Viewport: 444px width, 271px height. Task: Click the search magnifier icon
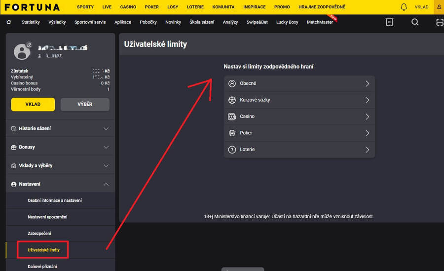pyautogui.click(x=415, y=22)
